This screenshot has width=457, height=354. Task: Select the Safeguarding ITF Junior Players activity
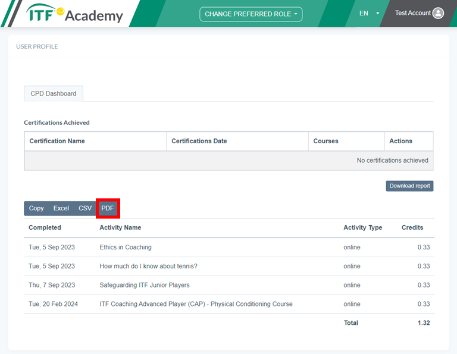pos(145,285)
